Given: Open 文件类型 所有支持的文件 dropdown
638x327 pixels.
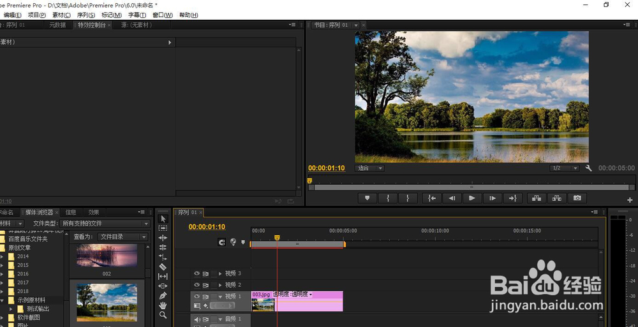Looking at the screenshot, I should [x=105, y=224].
